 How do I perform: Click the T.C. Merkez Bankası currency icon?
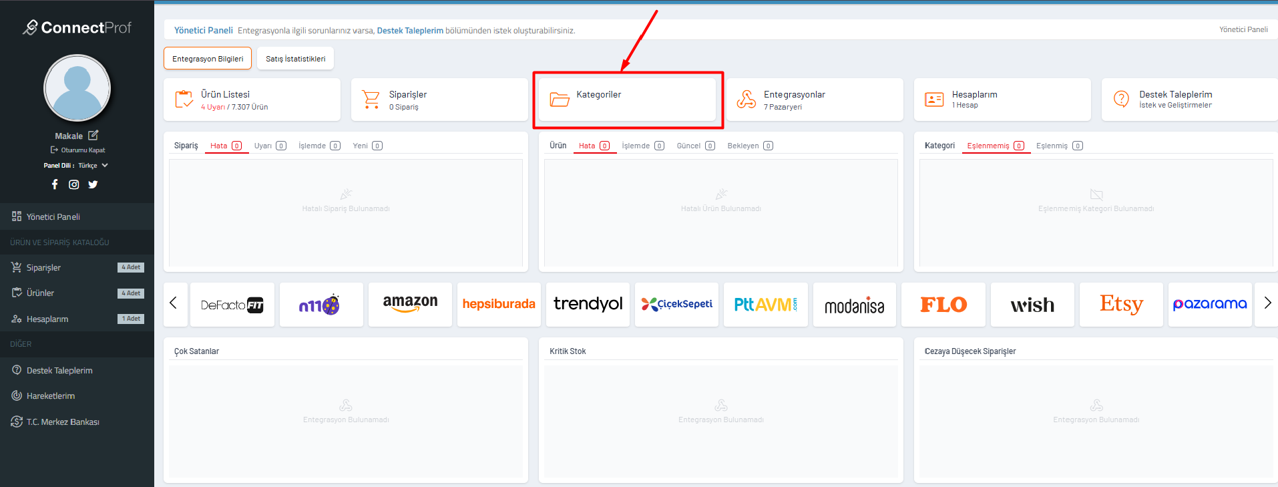pyautogui.click(x=17, y=422)
